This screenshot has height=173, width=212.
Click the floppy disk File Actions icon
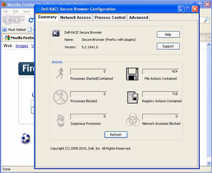(132, 74)
